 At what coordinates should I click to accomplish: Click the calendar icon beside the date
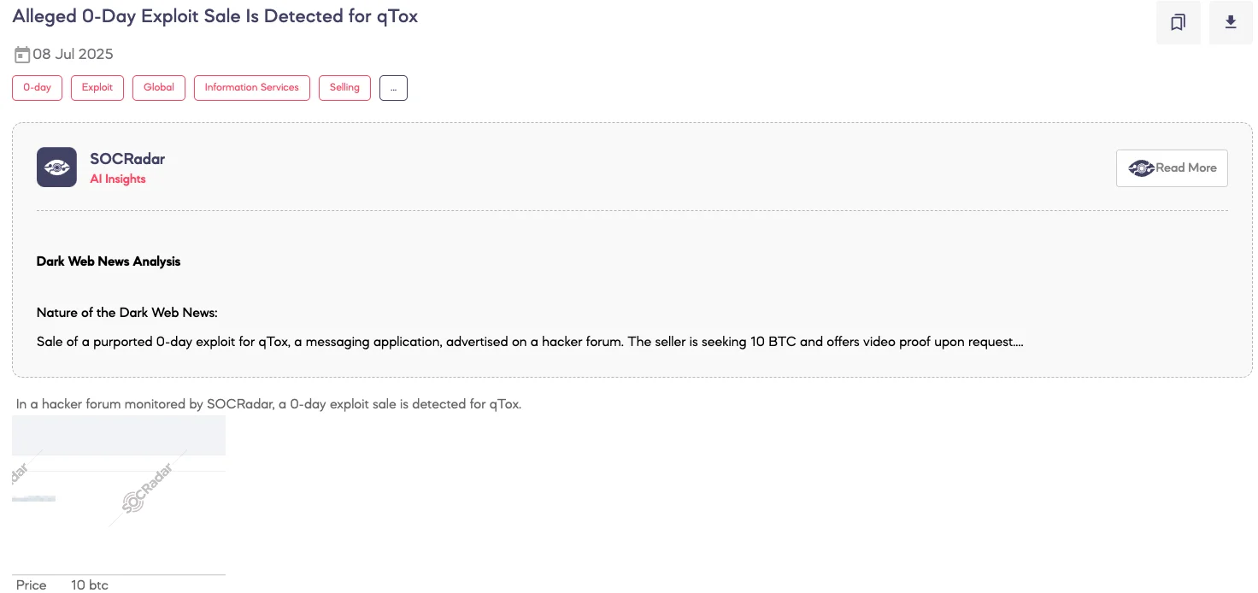coord(21,54)
